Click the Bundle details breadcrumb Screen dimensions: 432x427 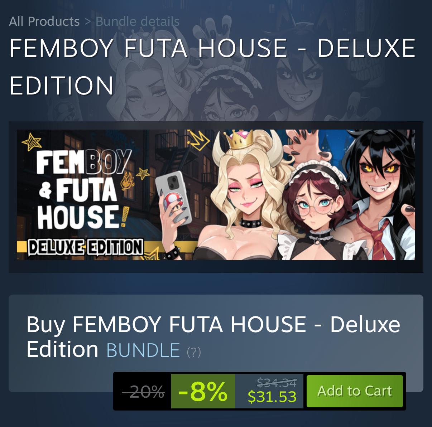pyautogui.click(x=138, y=21)
